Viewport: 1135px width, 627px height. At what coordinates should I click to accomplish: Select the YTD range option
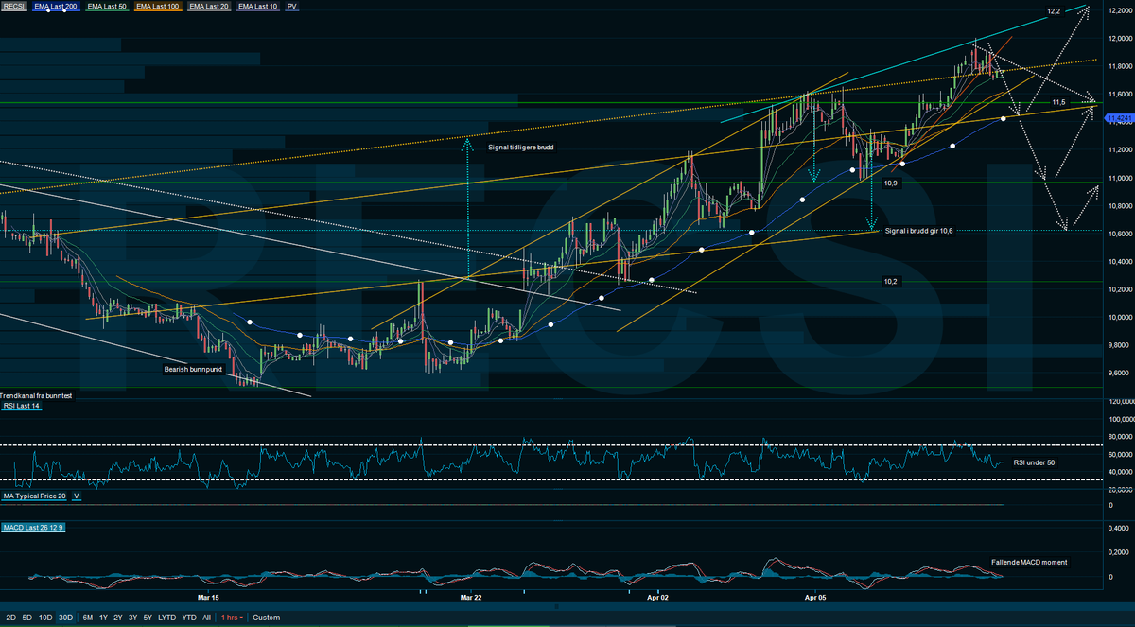pyautogui.click(x=189, y=618)
